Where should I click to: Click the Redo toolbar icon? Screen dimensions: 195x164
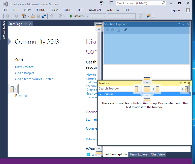pos(60,16)
